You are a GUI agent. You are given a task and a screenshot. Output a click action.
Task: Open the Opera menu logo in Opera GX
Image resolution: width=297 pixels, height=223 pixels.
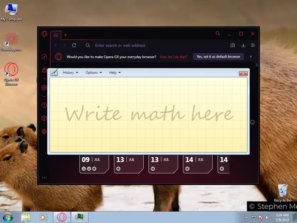[44, 34]
